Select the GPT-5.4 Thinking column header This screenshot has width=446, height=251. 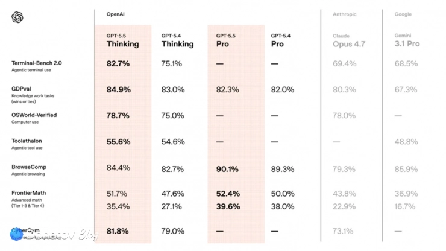coord(177,40)
